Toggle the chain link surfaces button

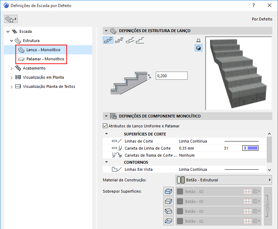point(268,206)
